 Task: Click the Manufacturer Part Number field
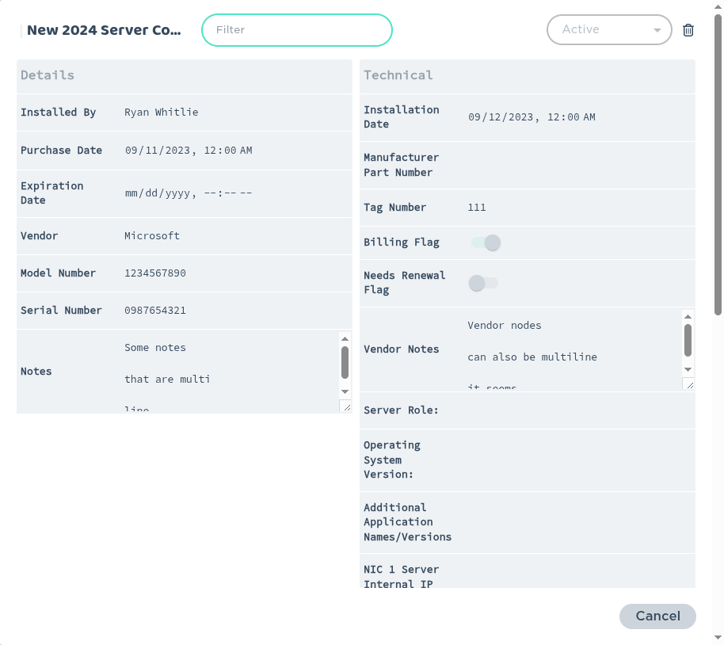[579, 165]
